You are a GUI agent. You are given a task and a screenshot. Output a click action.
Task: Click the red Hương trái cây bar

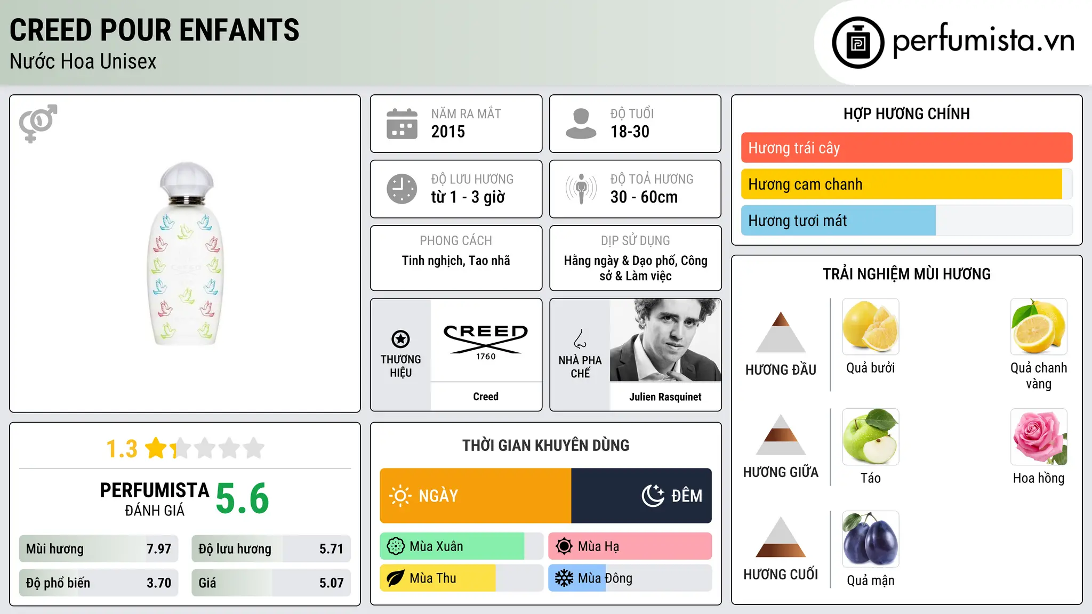point(906,148)
